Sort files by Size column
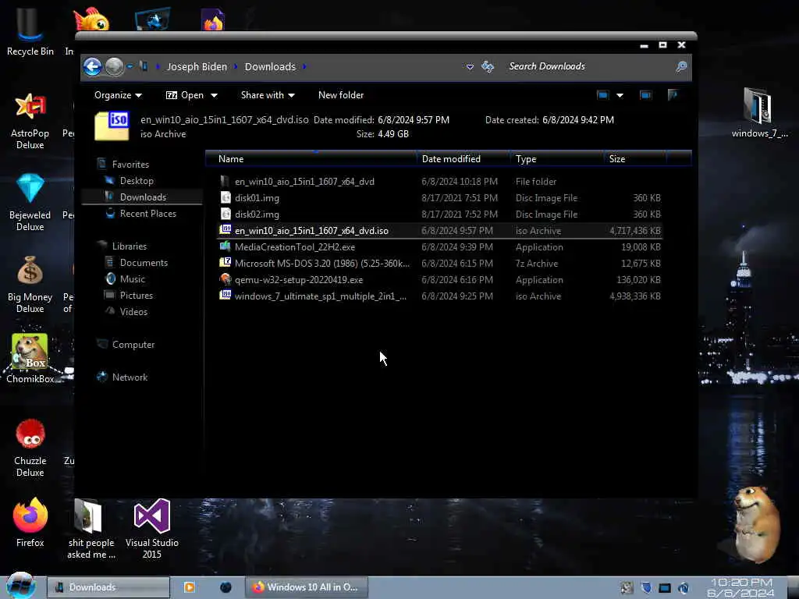799x599 pixels. click(635, 159)
